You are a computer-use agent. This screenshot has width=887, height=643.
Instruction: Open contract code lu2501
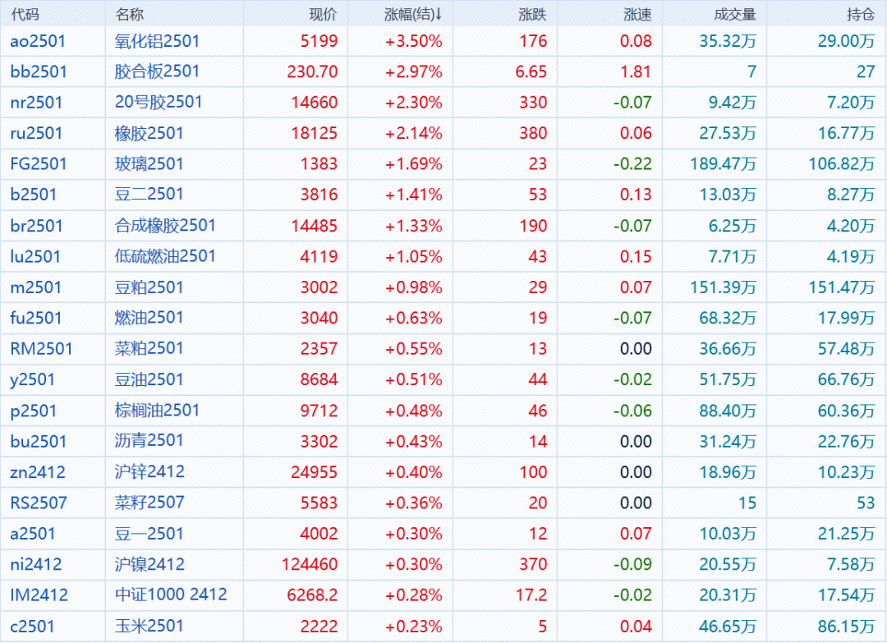(x=35, y=256)
